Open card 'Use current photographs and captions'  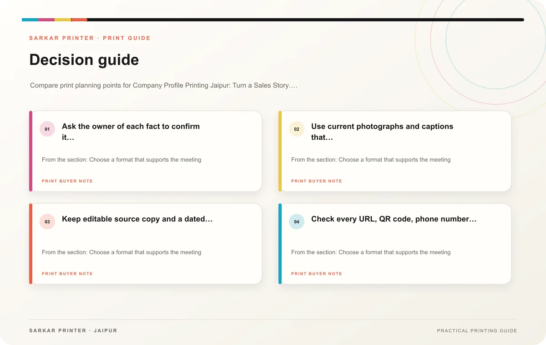click(x=395, y=151)
